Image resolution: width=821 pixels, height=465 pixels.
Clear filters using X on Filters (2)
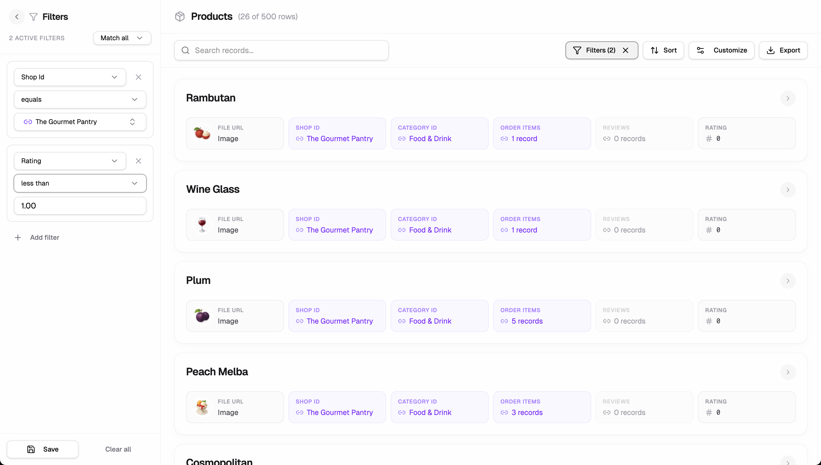[626, 50]
